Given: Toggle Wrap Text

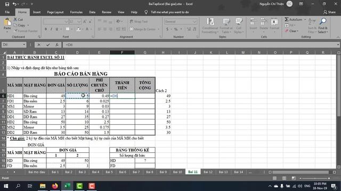Looking at the screenshot, I should pyautogui.click(x=139, y=21).
